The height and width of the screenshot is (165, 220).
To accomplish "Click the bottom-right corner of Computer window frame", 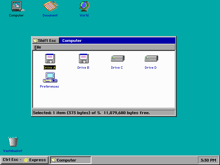I will pos(176,116).
